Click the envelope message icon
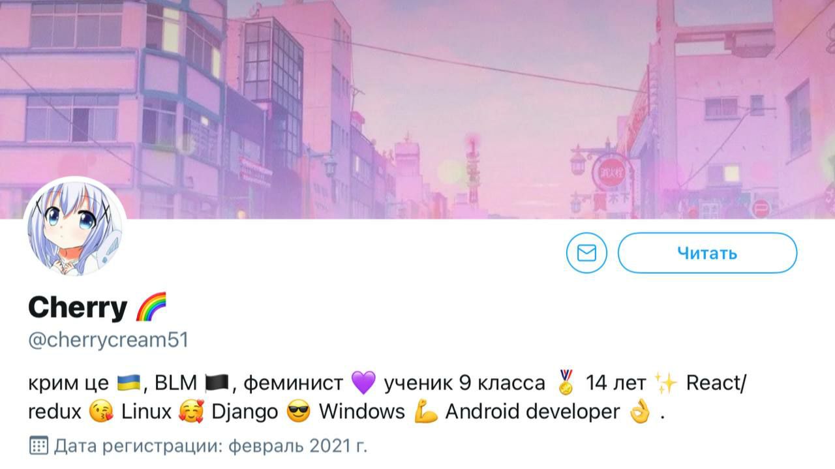 coord(586,252)
